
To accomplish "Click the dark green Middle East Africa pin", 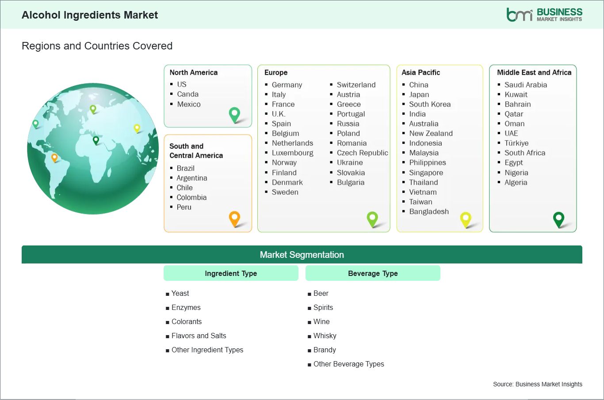I will click(559, 219).
